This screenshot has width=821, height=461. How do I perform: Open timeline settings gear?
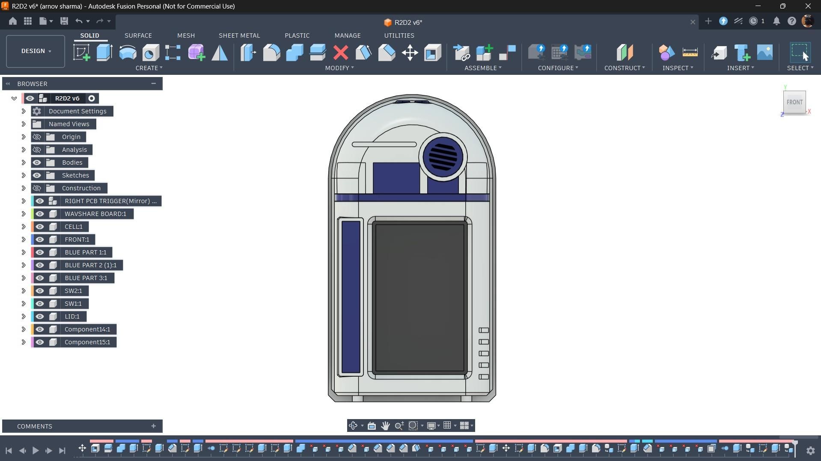pyautogui.click(x=810, y=450)
